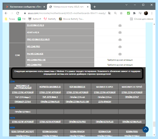Open the ПРЕМЬЕР Z270-K link
The width and height of the screenshot is (158, 139).
(23, 102)
